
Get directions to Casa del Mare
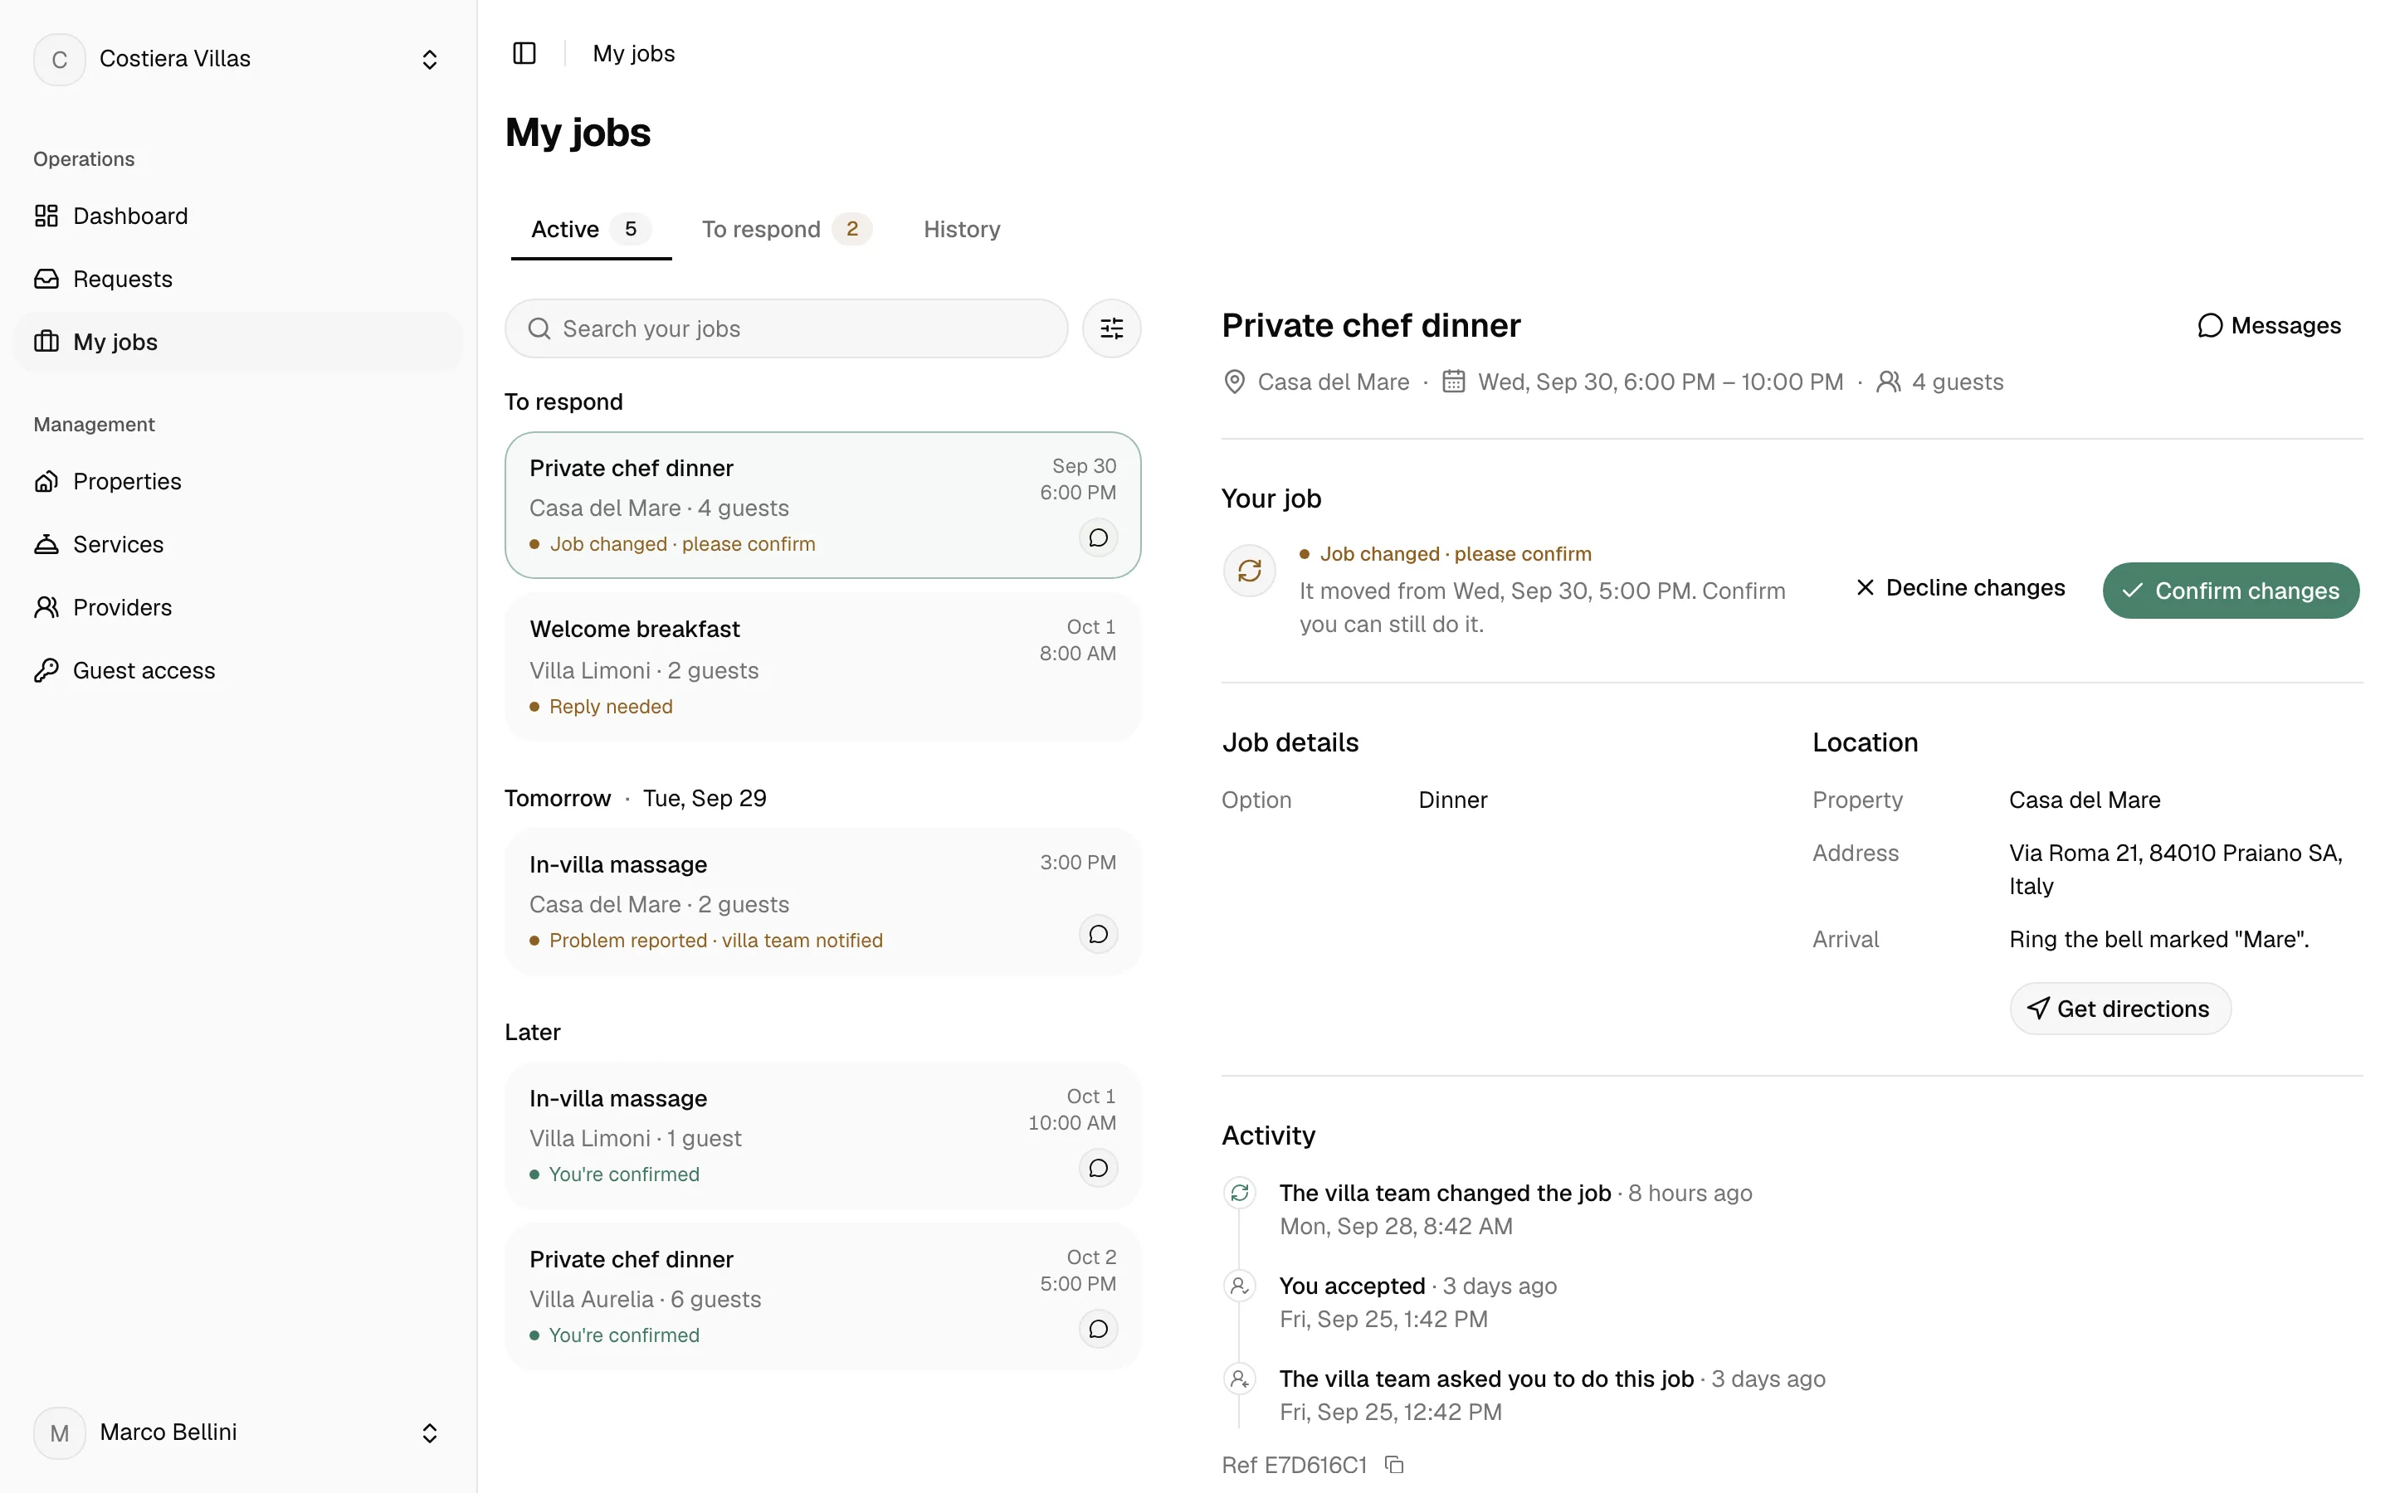[2119, 1009]
